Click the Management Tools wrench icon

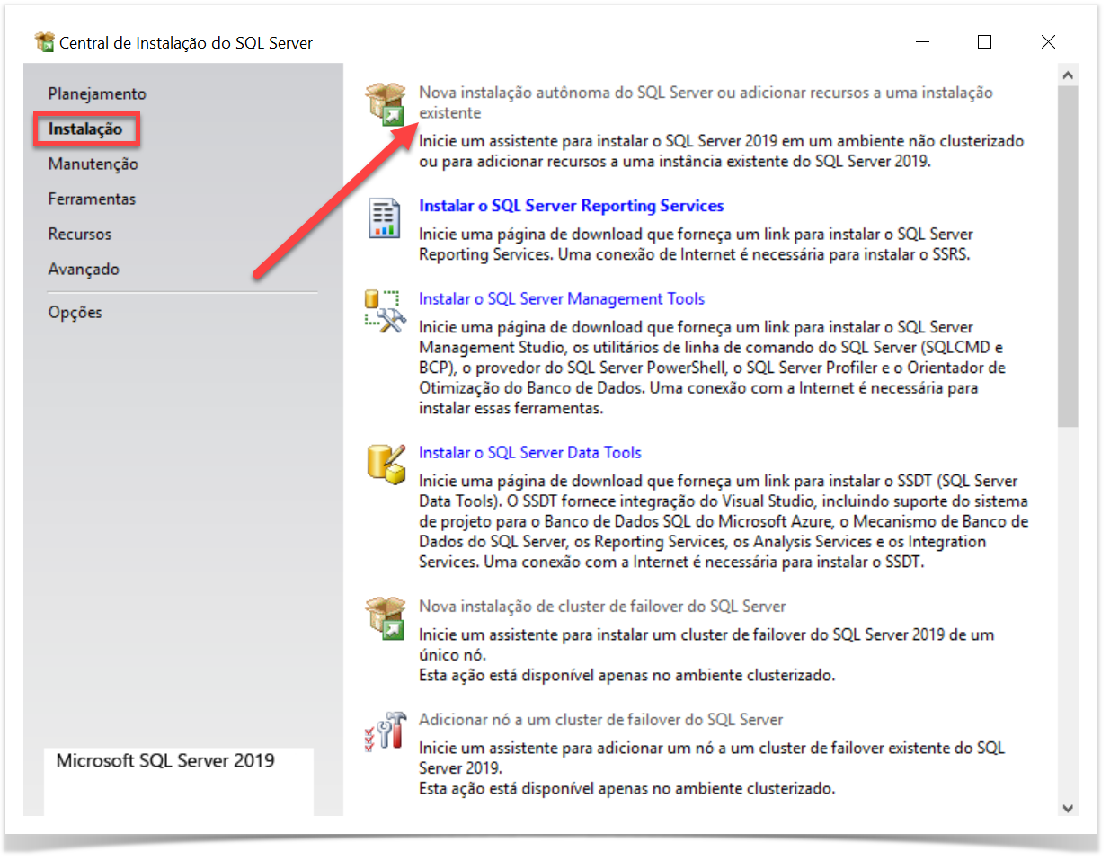pyautogui.click(x=386, y=311)
